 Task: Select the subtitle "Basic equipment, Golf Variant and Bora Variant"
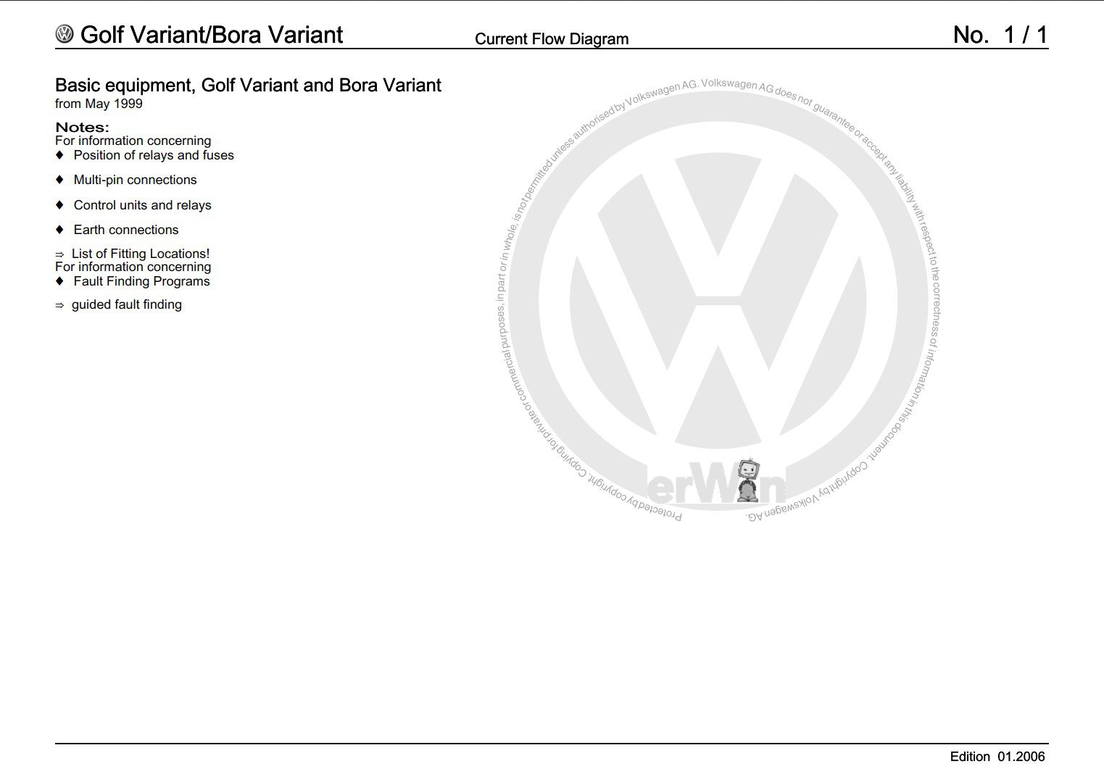pos(248,86)
